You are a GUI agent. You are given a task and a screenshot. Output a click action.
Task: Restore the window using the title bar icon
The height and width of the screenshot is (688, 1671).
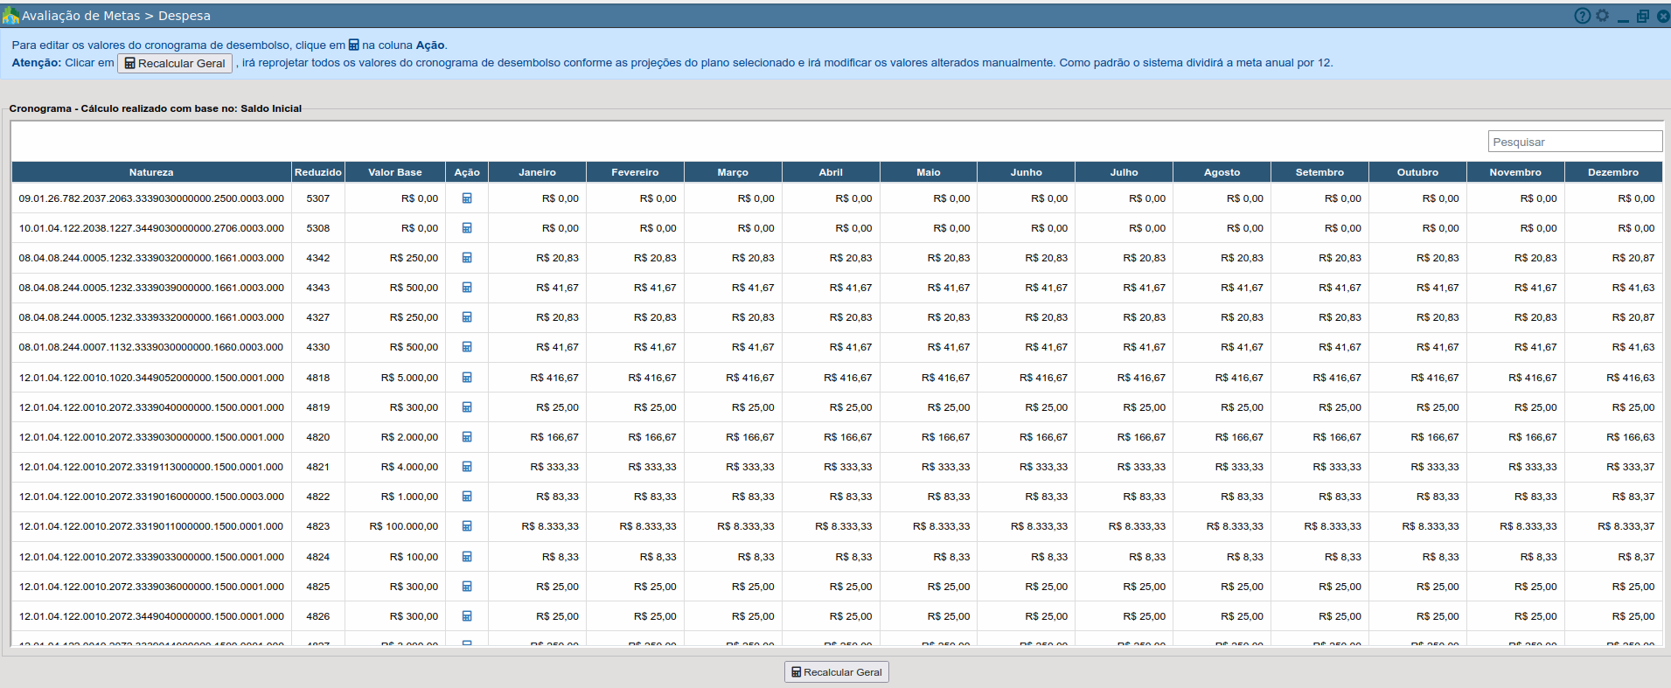pyautogui.click(x=1642, y=16)
